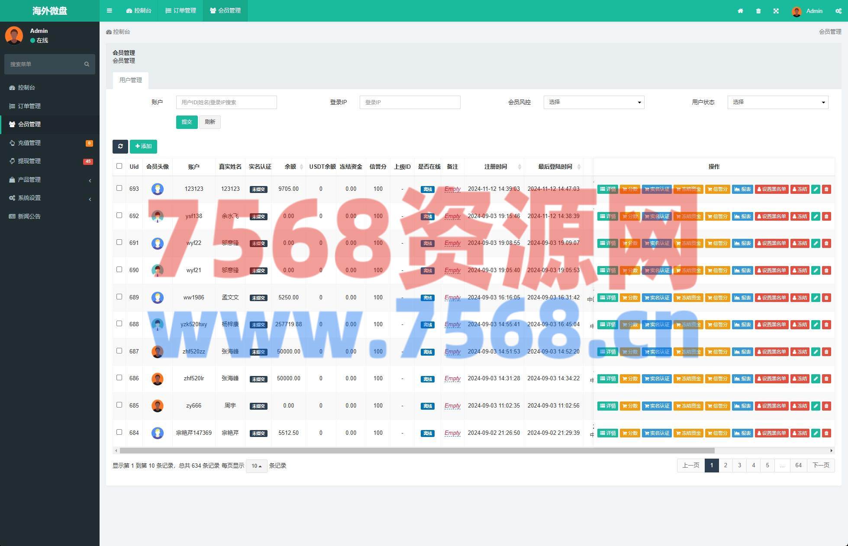848x546 pixels.
Task: Go to page 3 in pagination
Action: 739,466
